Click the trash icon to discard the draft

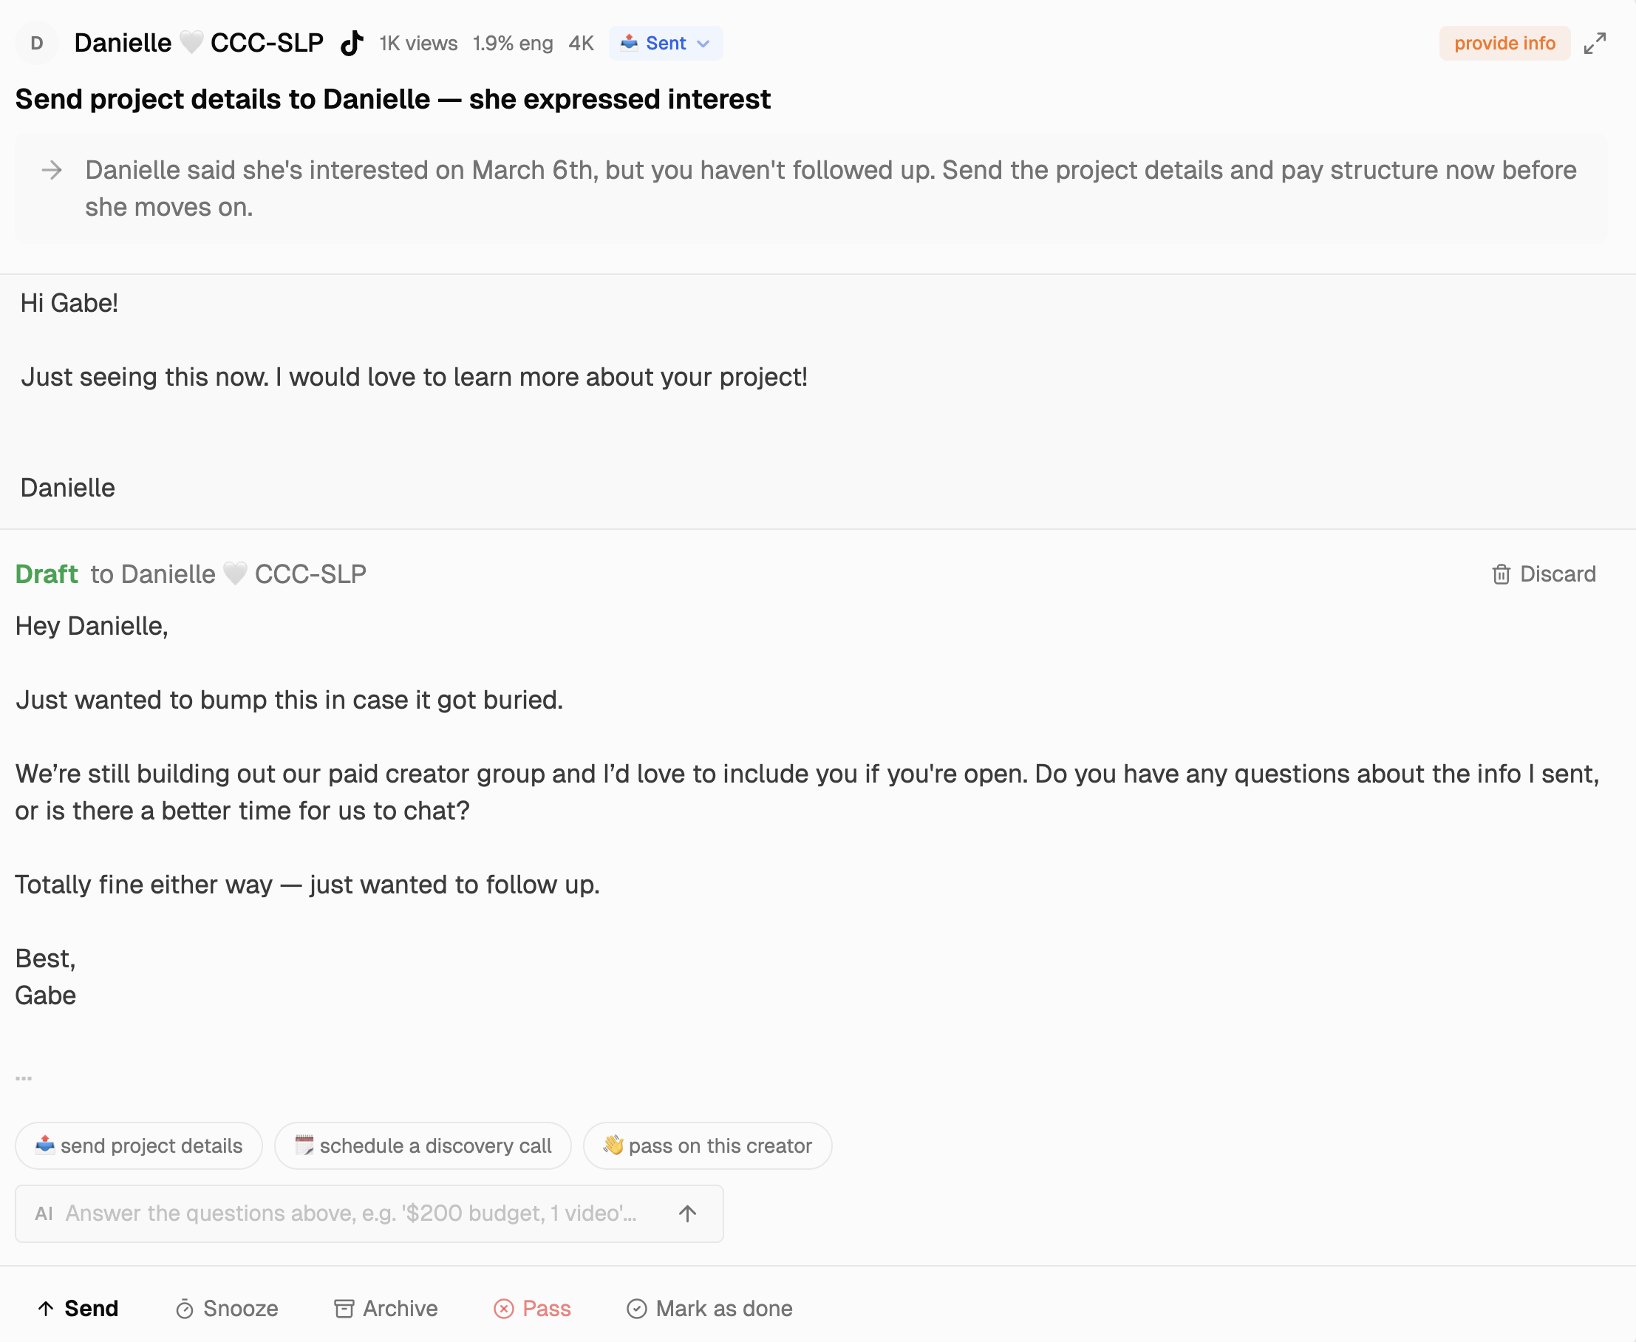[x=1500, y=573]
